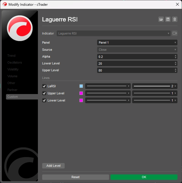Screen dimensions: 182x183
Task: Increase the Upper Level value with up arrow
Action: tap(176, 69)
